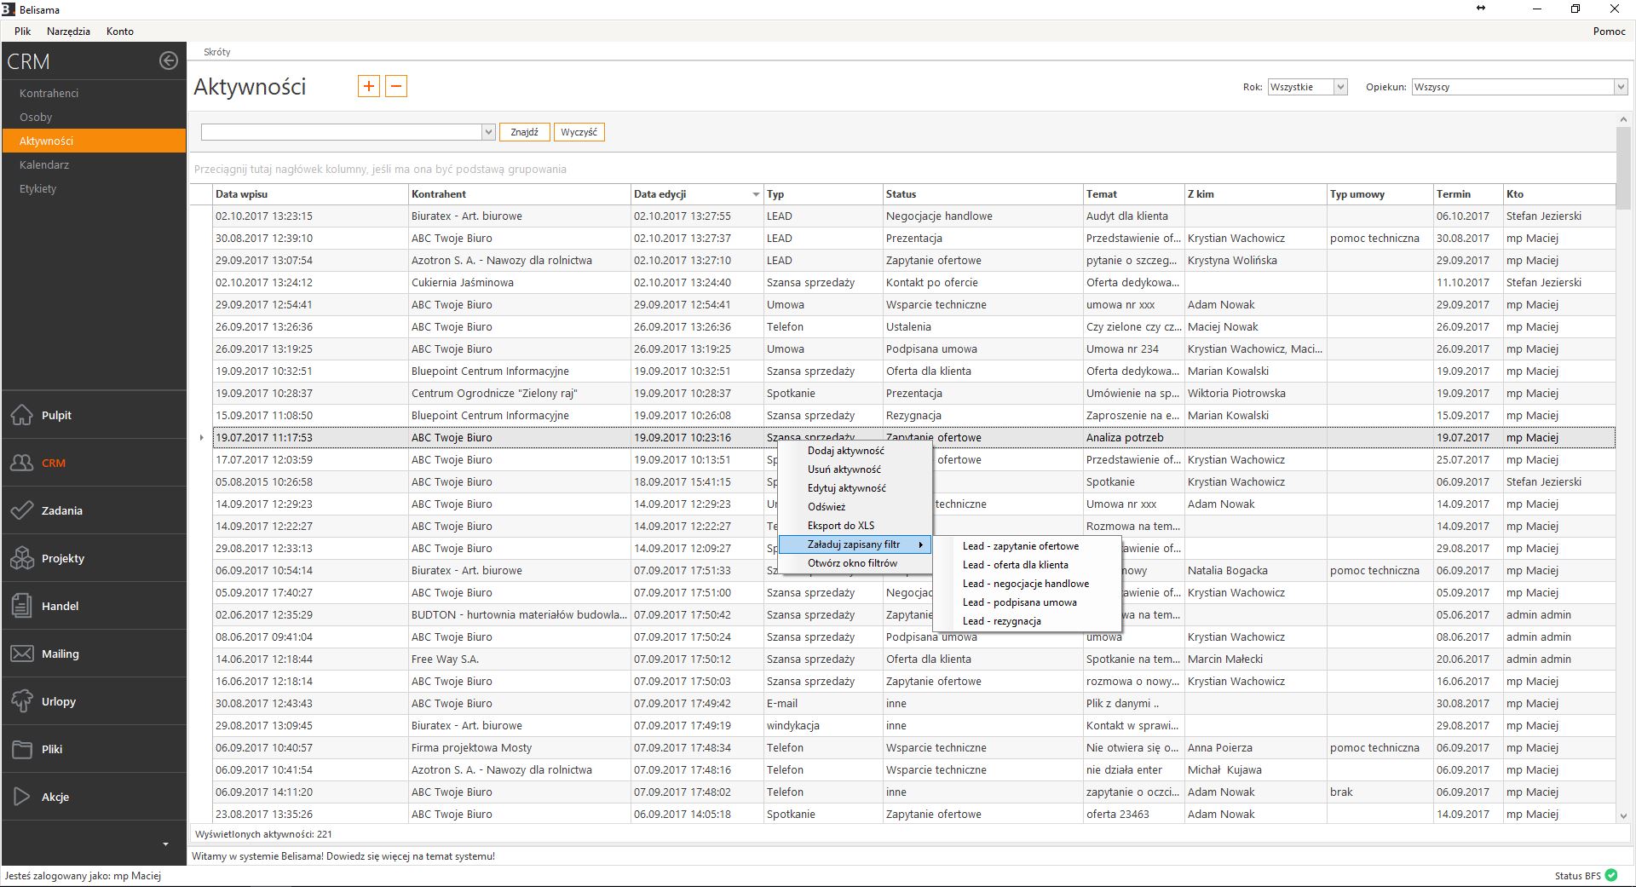Image resolution: width=1636 pixels, height=887 pixels.
Task: Open the Zadania checkmark icon
Action: pyautogui.click(x=22, y=510)
